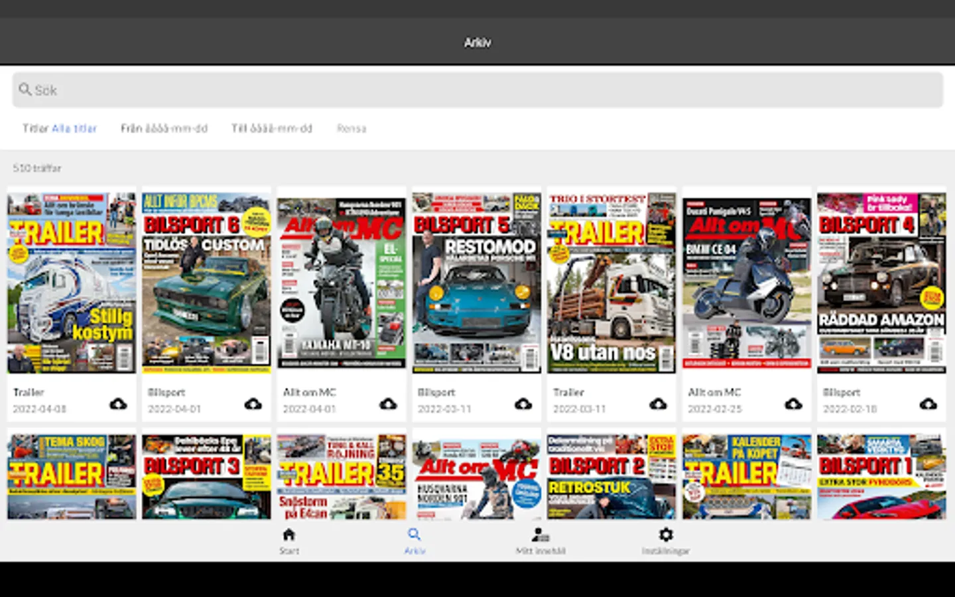
Task: Open the Trailer 'Tema Skog' cover
Action: (x=72, y=476)
